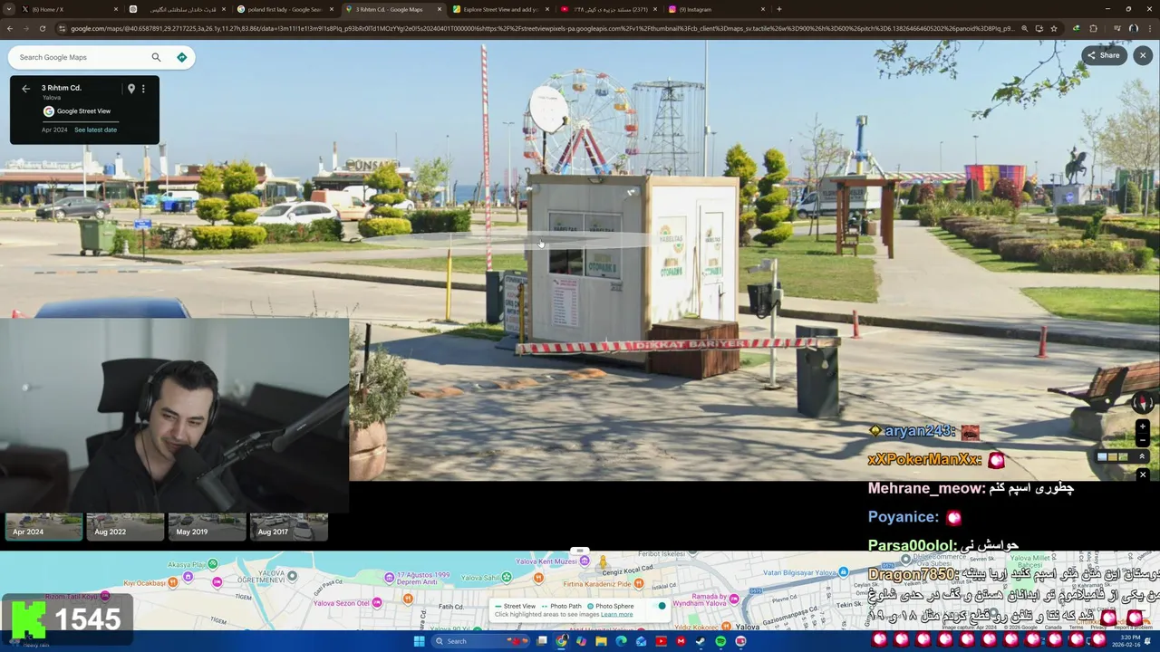Click the Chrome extensions puzzle icon

click(x=1093, y=28)
